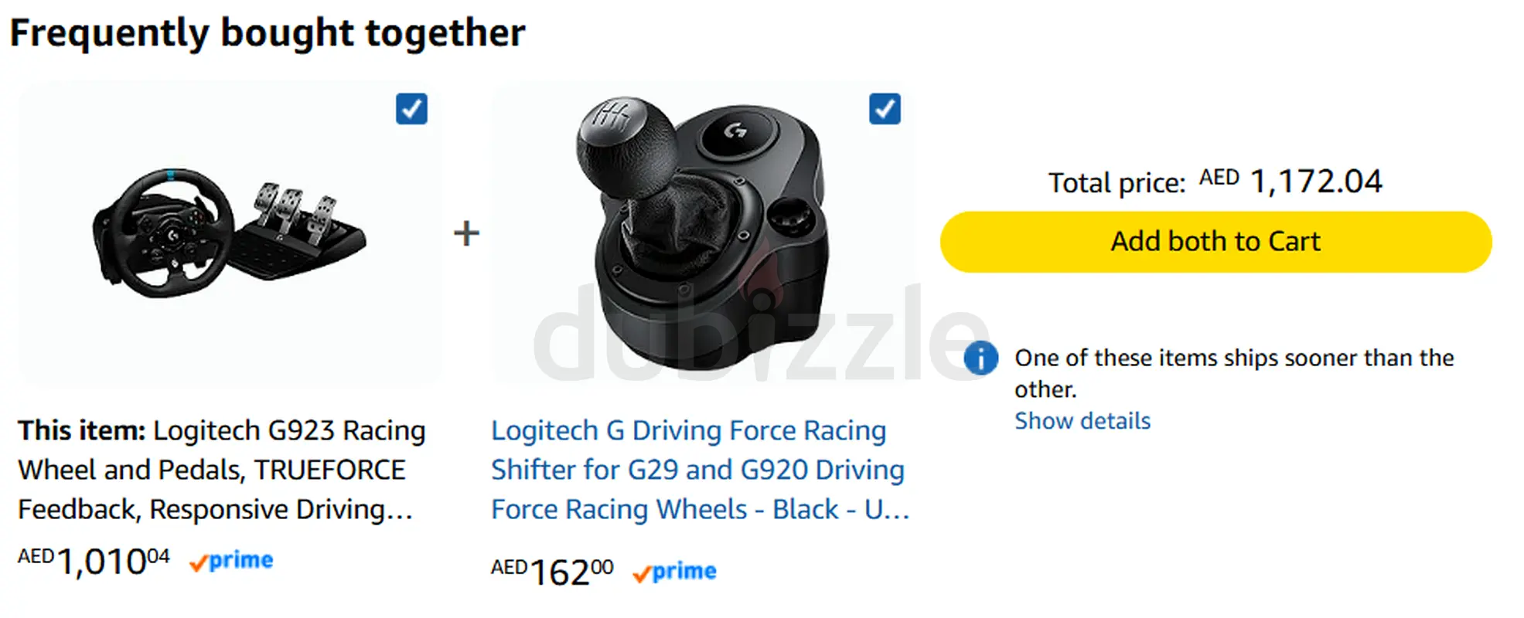Click the gear shifter product image

(701, 232)
